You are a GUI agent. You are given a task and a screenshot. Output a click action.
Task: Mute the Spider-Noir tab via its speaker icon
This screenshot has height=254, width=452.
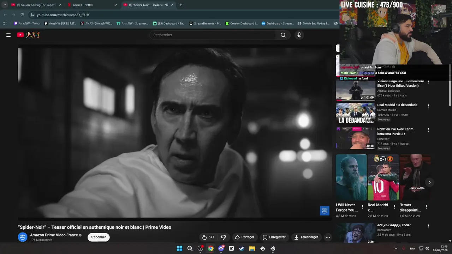pyautogui.click(x=167, y=5)
